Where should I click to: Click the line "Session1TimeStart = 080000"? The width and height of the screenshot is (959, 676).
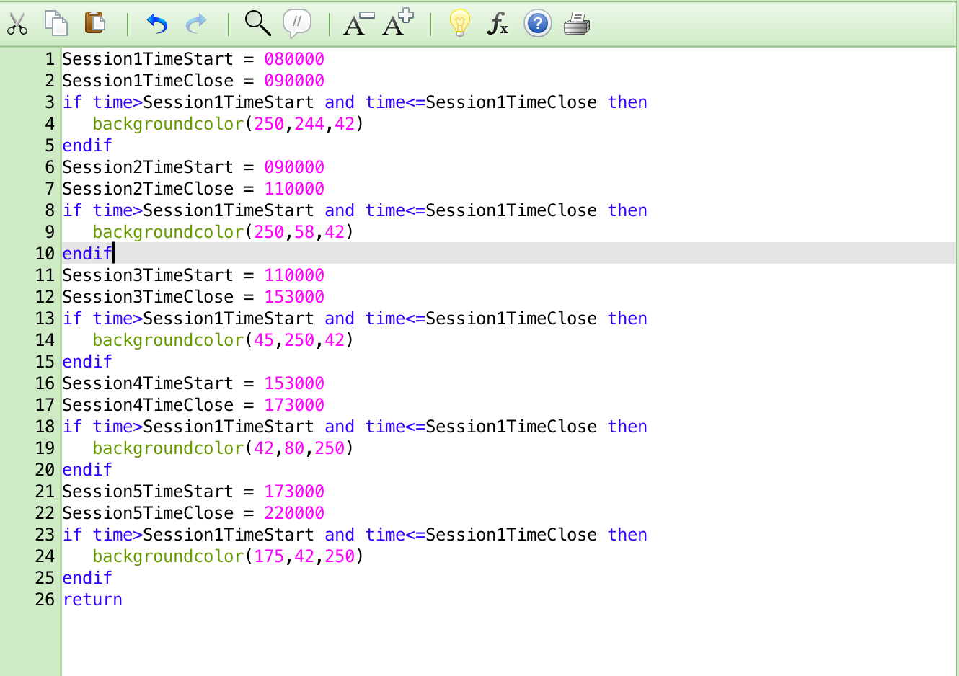pyautogui.click(x=193, y=59)
